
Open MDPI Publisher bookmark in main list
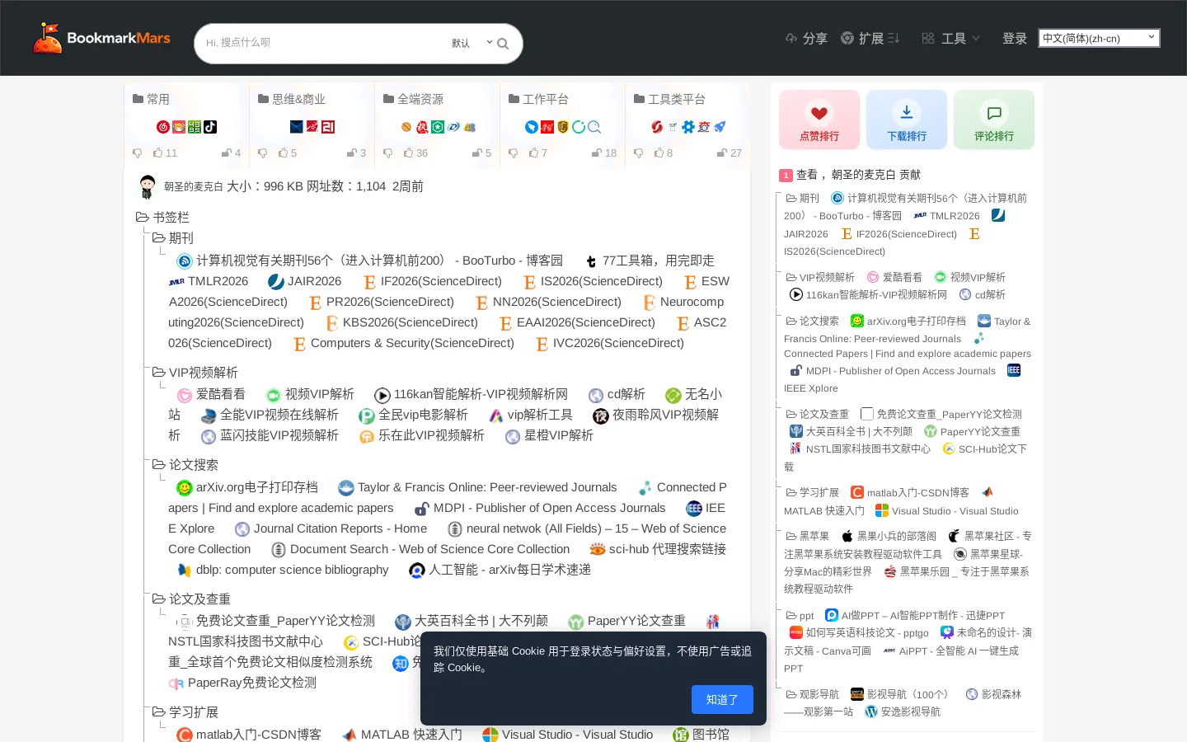point(549,509)
